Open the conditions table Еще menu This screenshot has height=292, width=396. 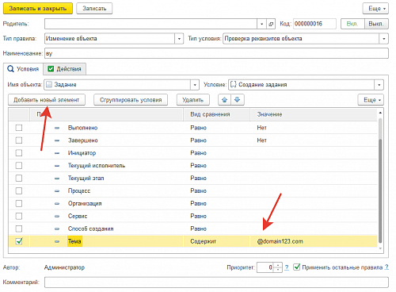click(371, 100)
